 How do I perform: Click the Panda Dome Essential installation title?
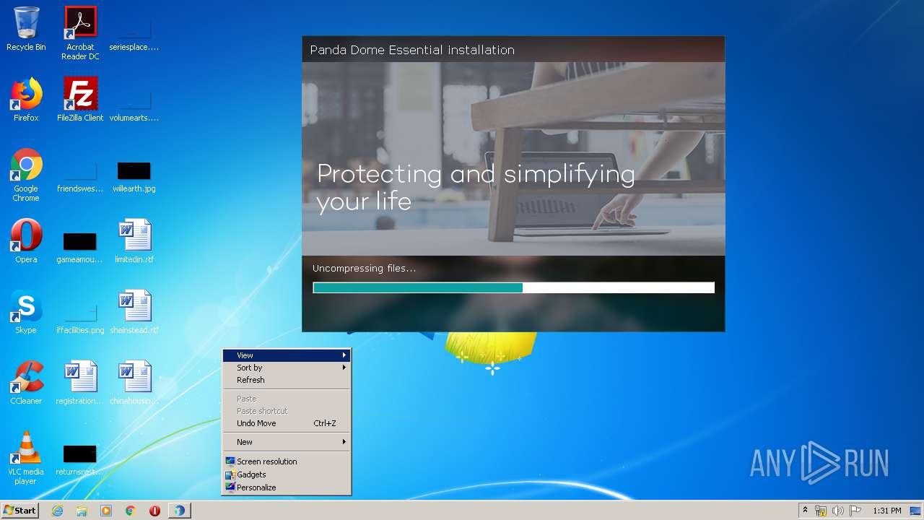point(412,50)
